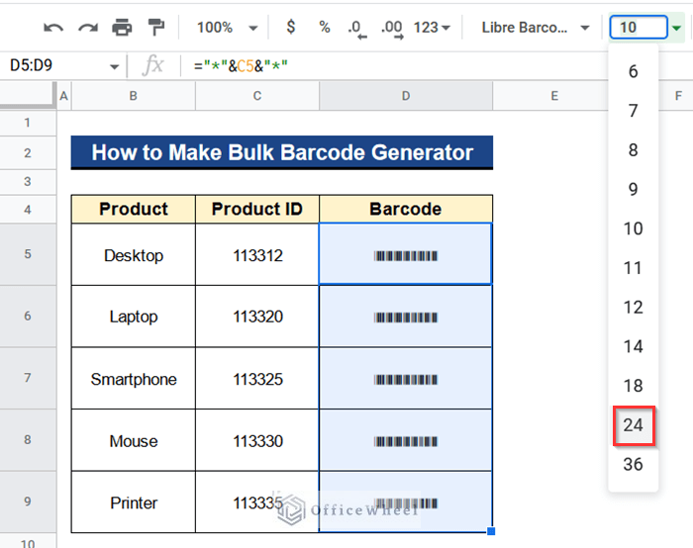693x548 pixels.
Task: Choose font size 12 from the list
Action: (633, 308)
